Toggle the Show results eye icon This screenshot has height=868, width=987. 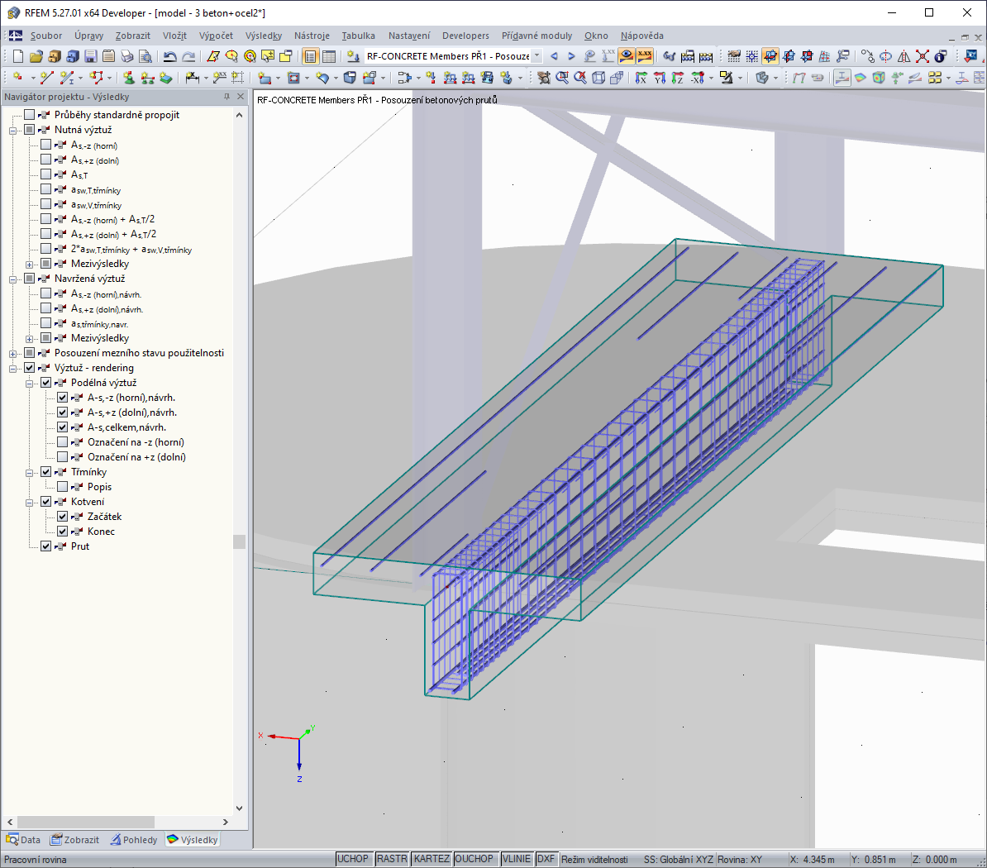[x=627, y=56]
